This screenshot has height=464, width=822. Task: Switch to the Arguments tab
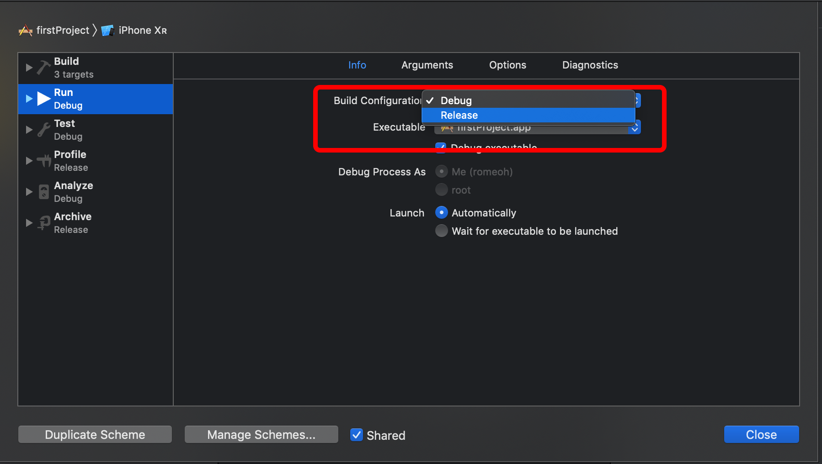pos(427,65)
